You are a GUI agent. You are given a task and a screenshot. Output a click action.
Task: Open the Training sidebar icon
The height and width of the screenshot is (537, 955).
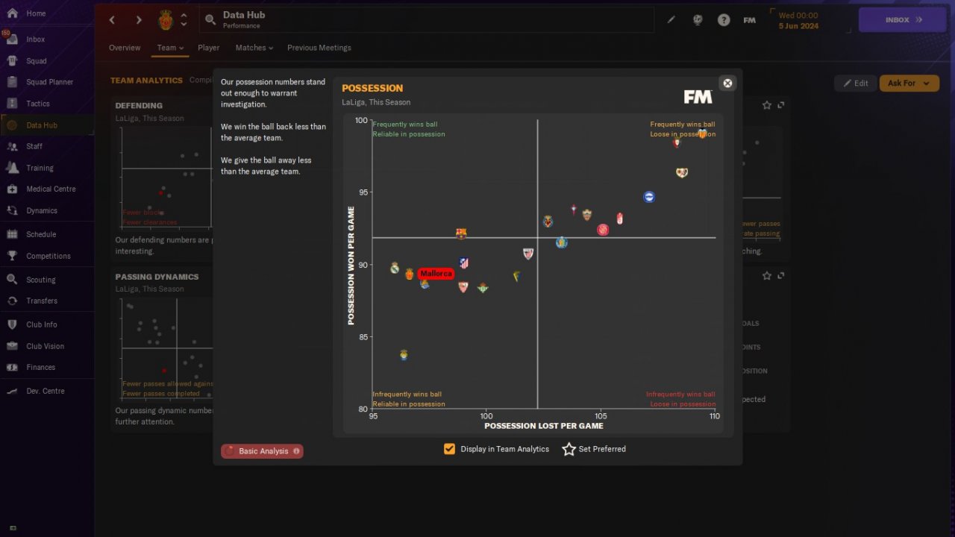point(12,168)
